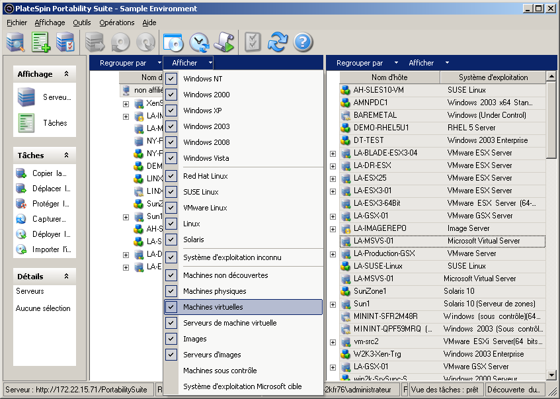
Task: Click the blue refresh arrows toolbar icon
Action: [278, 42]
